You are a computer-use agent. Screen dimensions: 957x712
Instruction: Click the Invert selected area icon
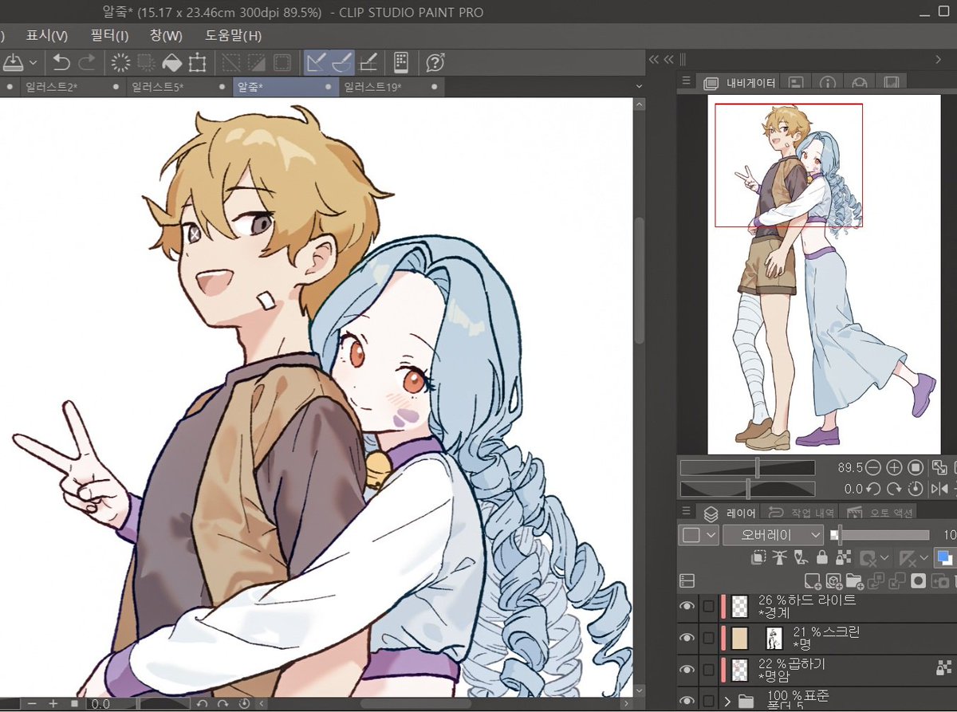point(256,62)
